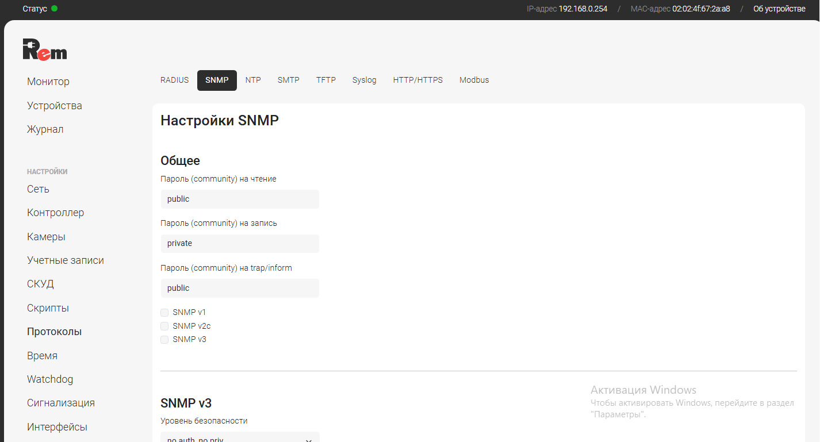Open the Syslog settings tab

point(364,80)
